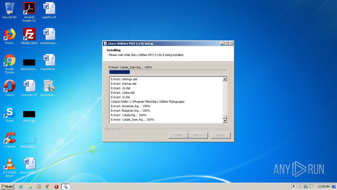This screenshot has height=190, width=337.
Task: Open the Opera icon on the taskbar
Action: tap(56, 187)
